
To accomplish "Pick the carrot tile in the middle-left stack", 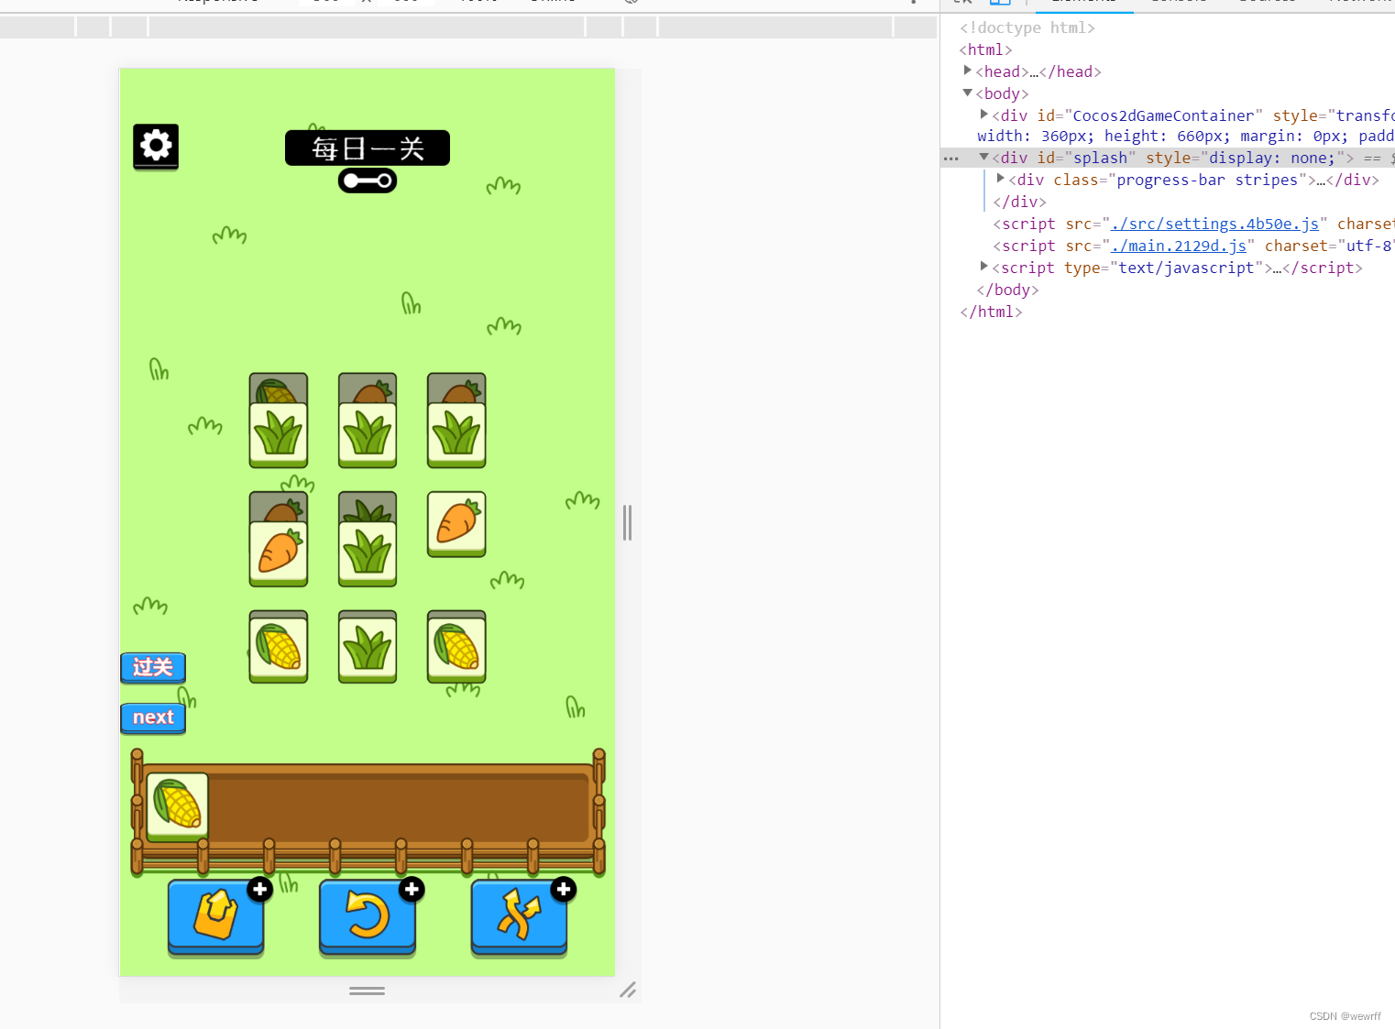I will (x=279, y=553).
